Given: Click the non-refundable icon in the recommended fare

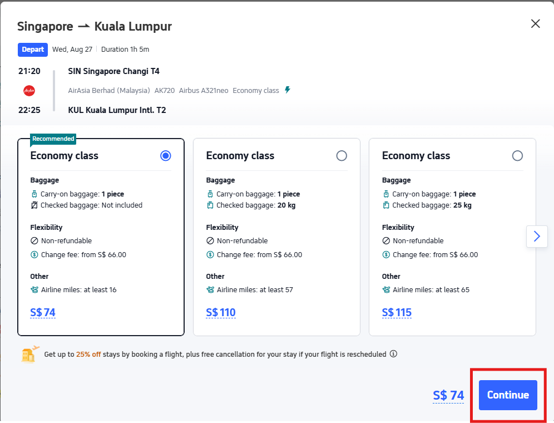Looking at the screenshot, I should [x=33, y=240].
